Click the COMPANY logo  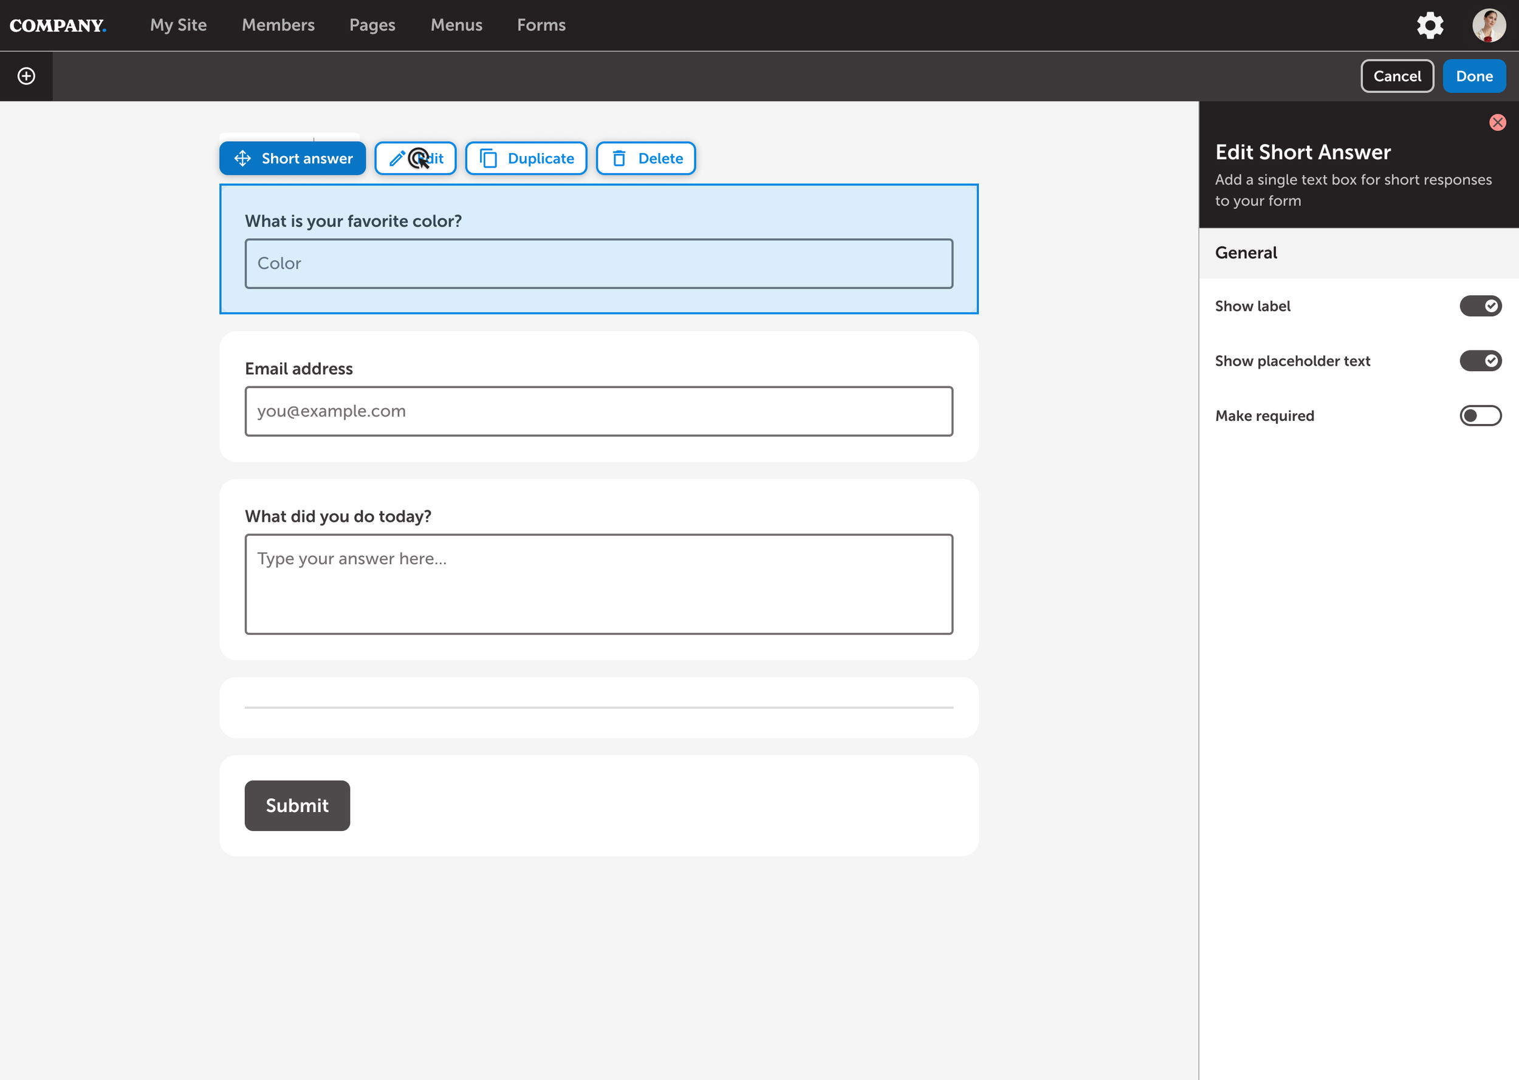[57, 26]
